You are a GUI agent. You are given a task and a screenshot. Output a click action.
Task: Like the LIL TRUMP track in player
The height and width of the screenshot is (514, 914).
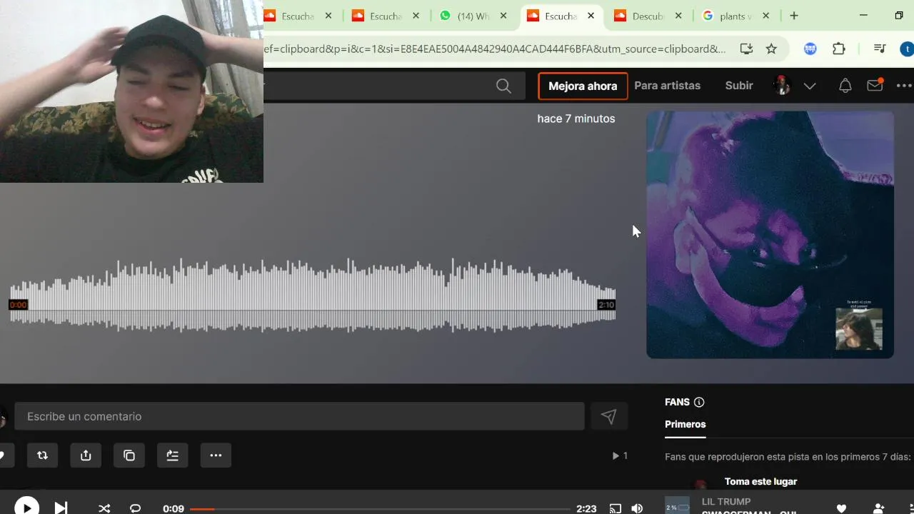coord(841,508)
